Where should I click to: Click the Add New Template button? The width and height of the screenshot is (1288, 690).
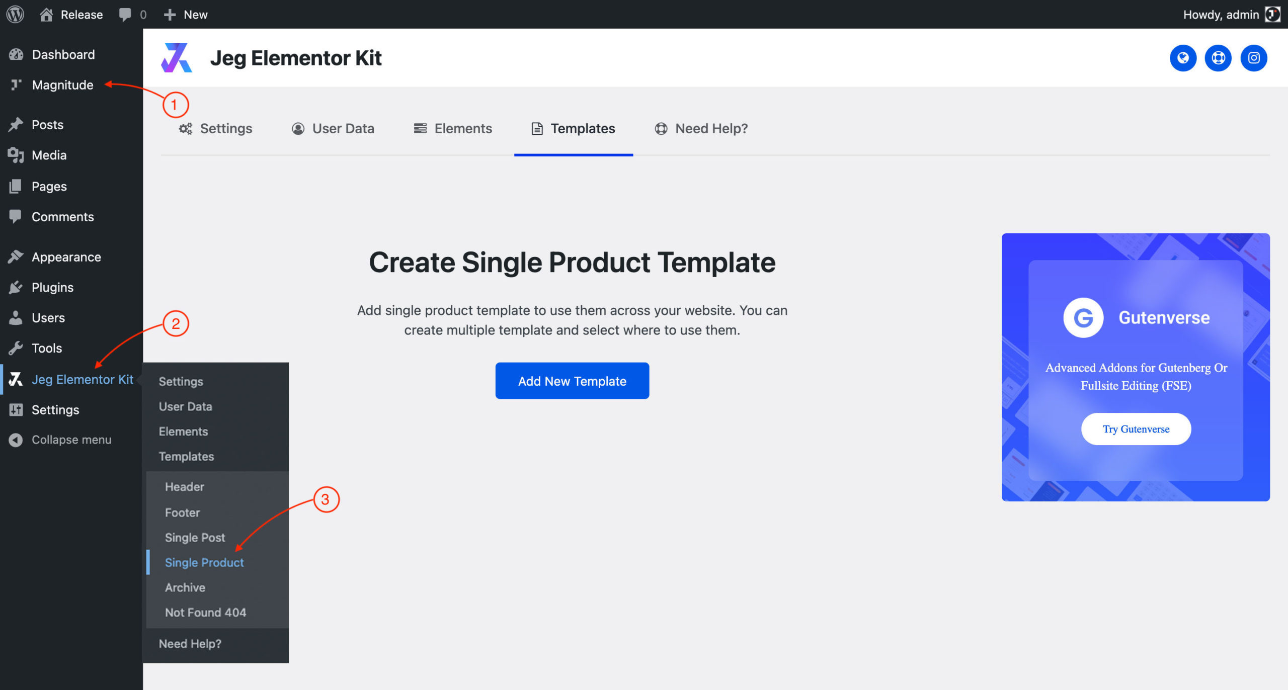[572, 381]
